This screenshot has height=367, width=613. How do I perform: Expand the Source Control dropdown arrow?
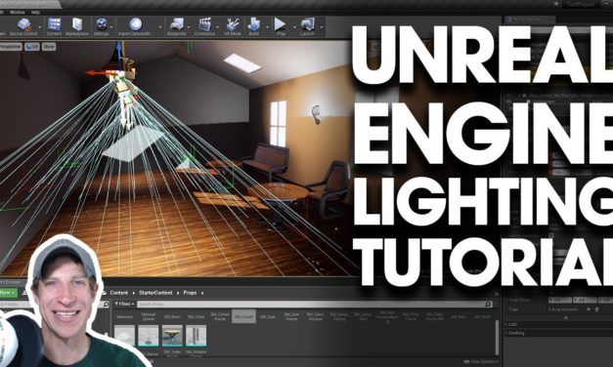40,27
